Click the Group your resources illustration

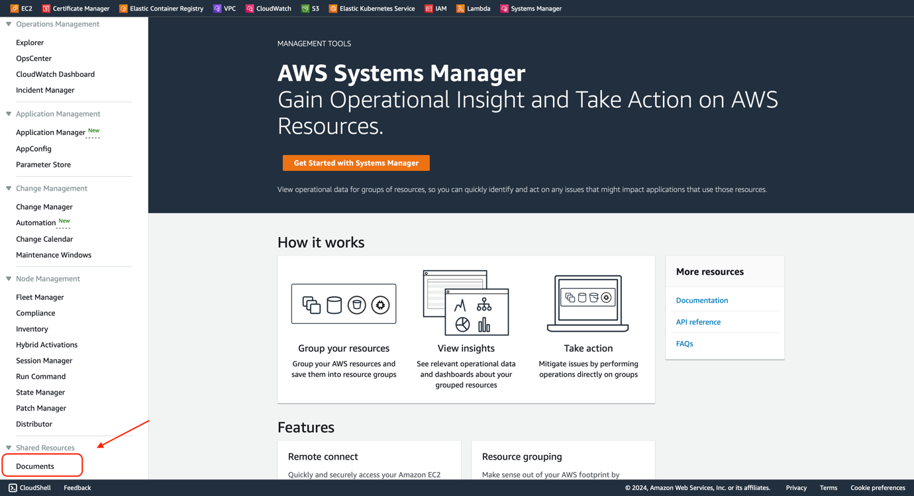[344, 304]
